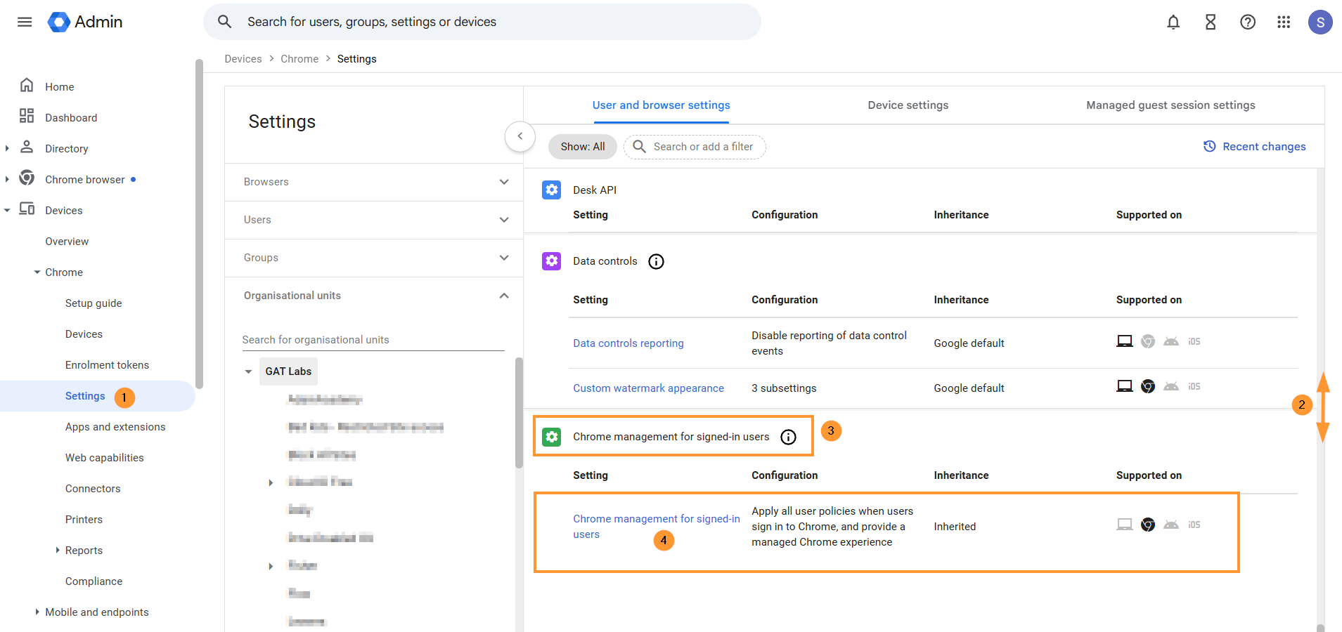The image size is (1342, 632).
Task: Open the Google apps grid icon
Action: (x=1284, y=22)
